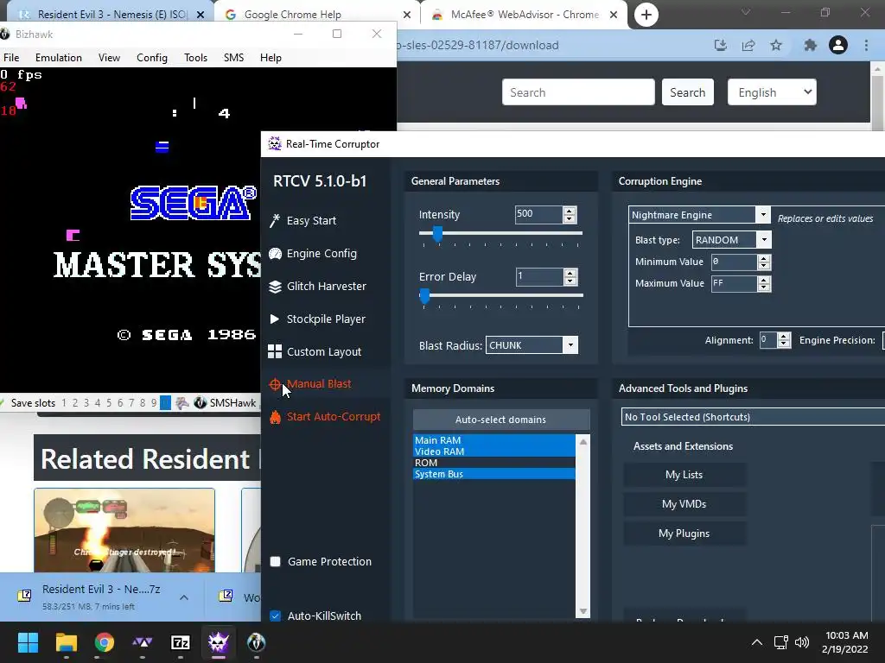This screenshot has height=663, width=885.
Task: Click Chrome install/download page icon
Action: coord(721,45)
